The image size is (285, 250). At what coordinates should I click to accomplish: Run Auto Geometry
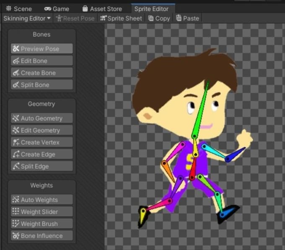click(42, 118)
